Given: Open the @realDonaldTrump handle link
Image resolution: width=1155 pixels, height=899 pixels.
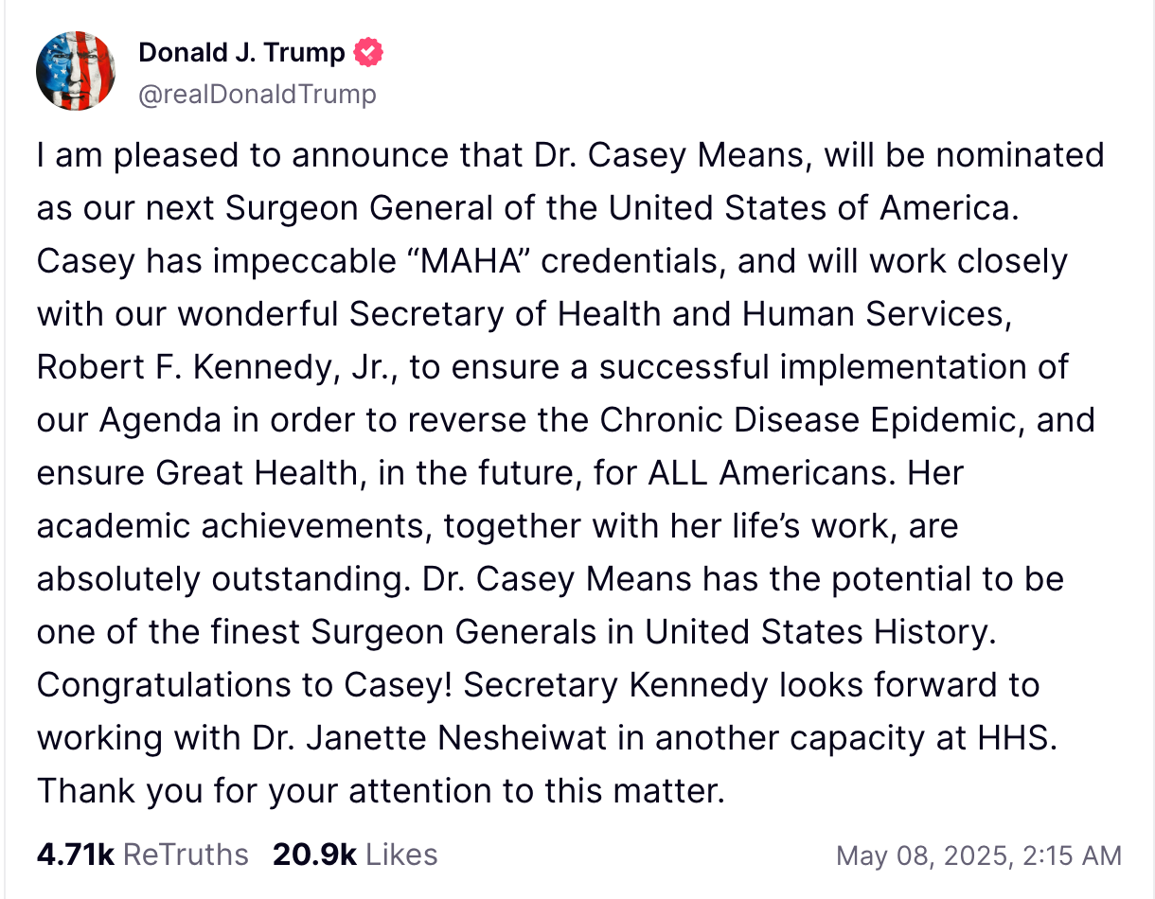Looking at the screenshot, I should pyautogui.click(x=257, y=94).
